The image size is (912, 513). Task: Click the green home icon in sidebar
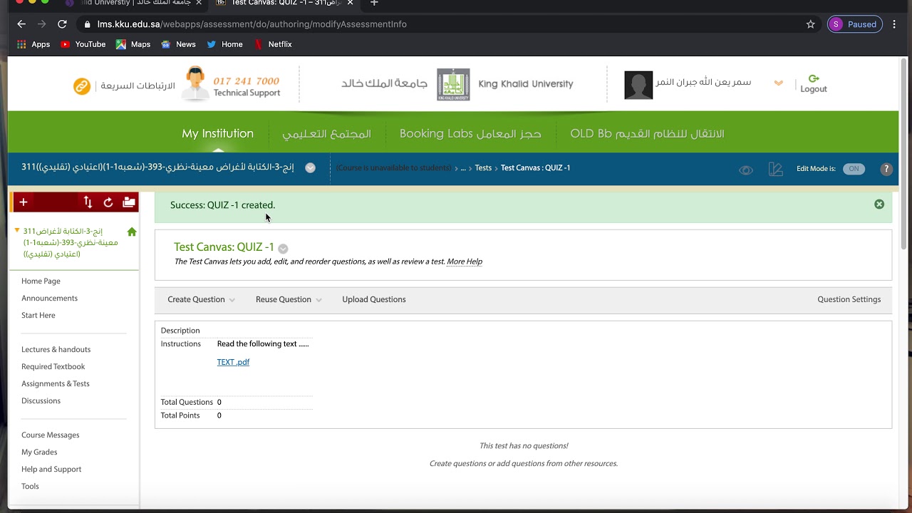click(x=132, y=232)
